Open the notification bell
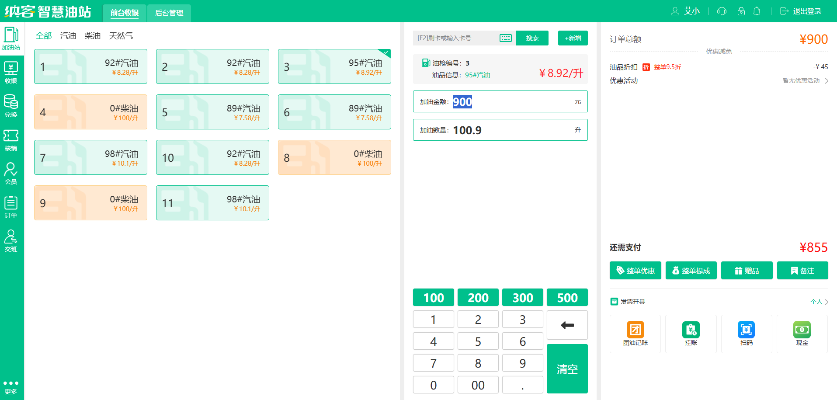This screenshot has height=400, width=837. pyautogui.click(x=757, y=11)
